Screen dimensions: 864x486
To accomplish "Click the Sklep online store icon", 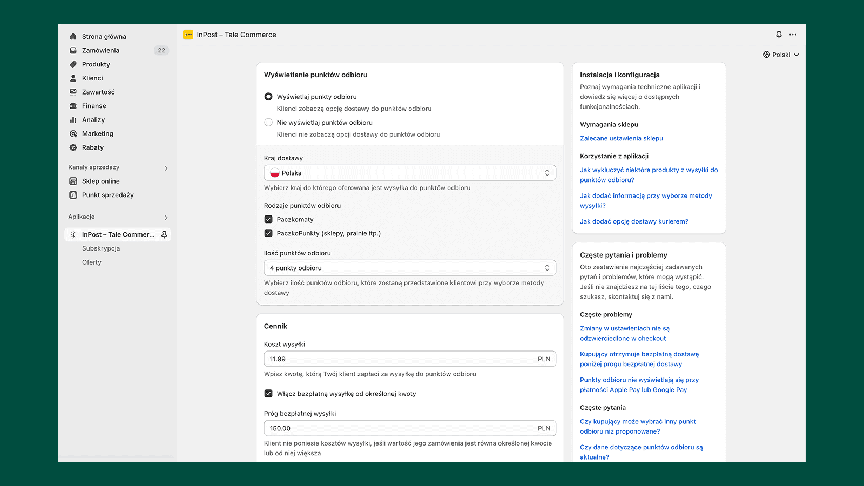I will pos(73,181).
